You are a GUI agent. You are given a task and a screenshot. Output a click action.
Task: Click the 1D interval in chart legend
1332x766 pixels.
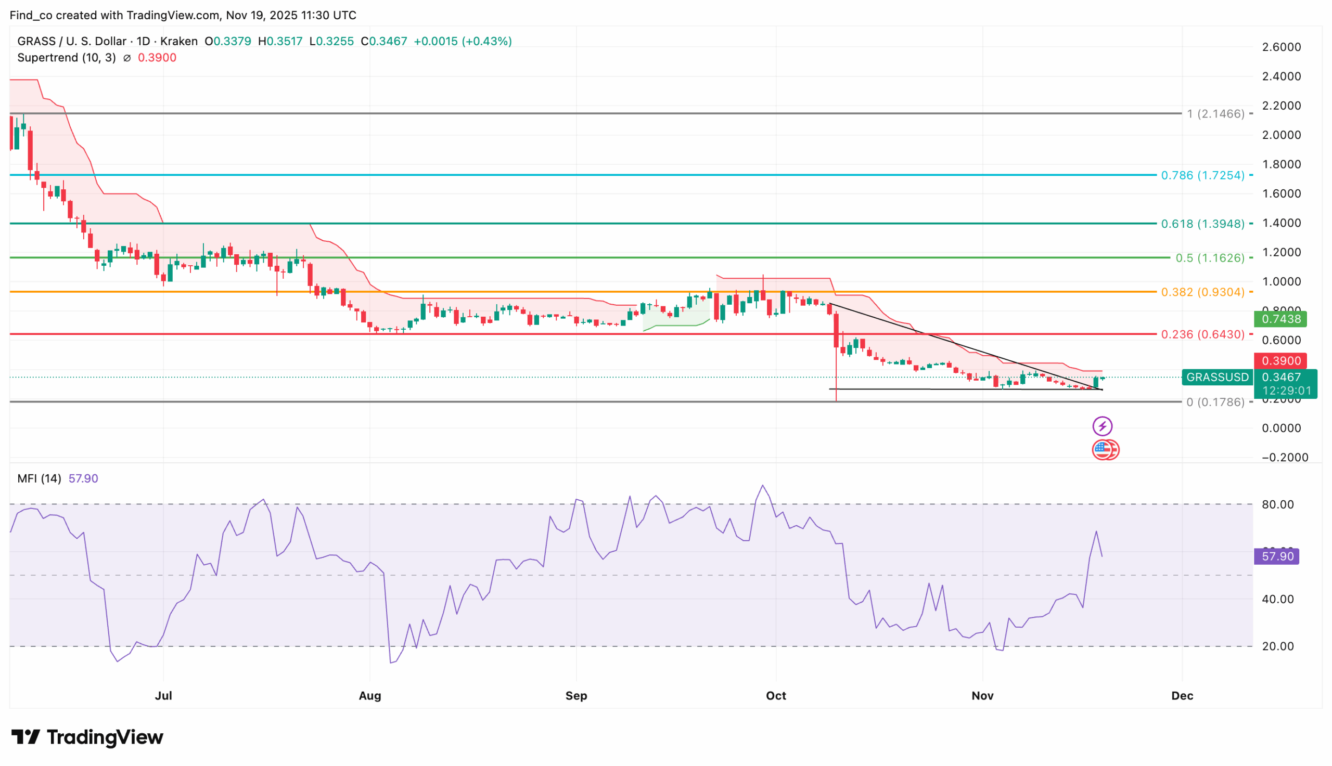pos(143,42)
